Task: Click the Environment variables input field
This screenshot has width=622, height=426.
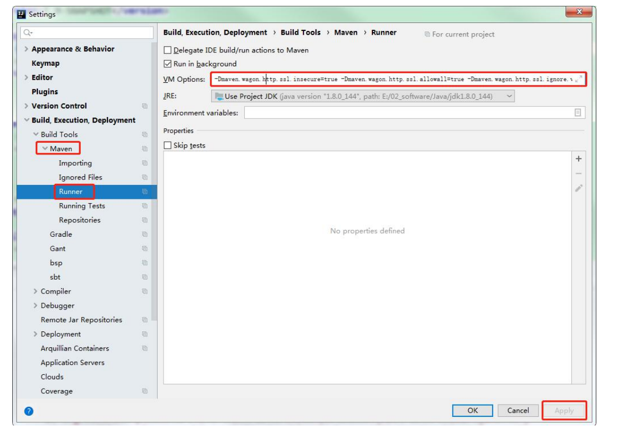Action: [x=415, y=113]
